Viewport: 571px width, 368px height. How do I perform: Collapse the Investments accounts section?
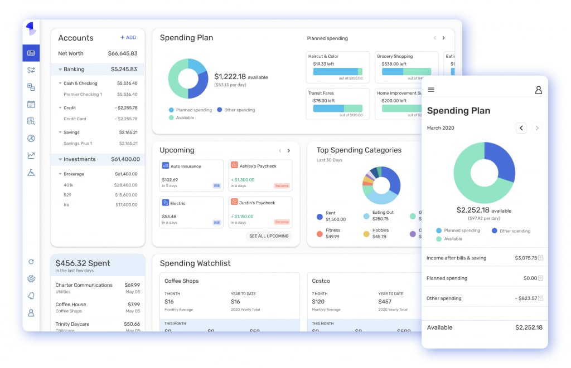pos(61,160)
